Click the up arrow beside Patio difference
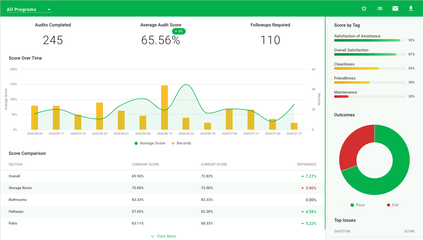Screen dimensions: 423x240 (303, 223)
